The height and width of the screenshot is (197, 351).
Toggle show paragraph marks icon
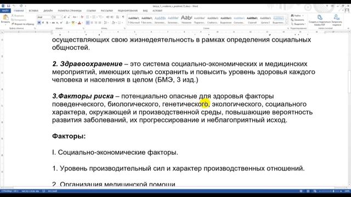point(123,17)
